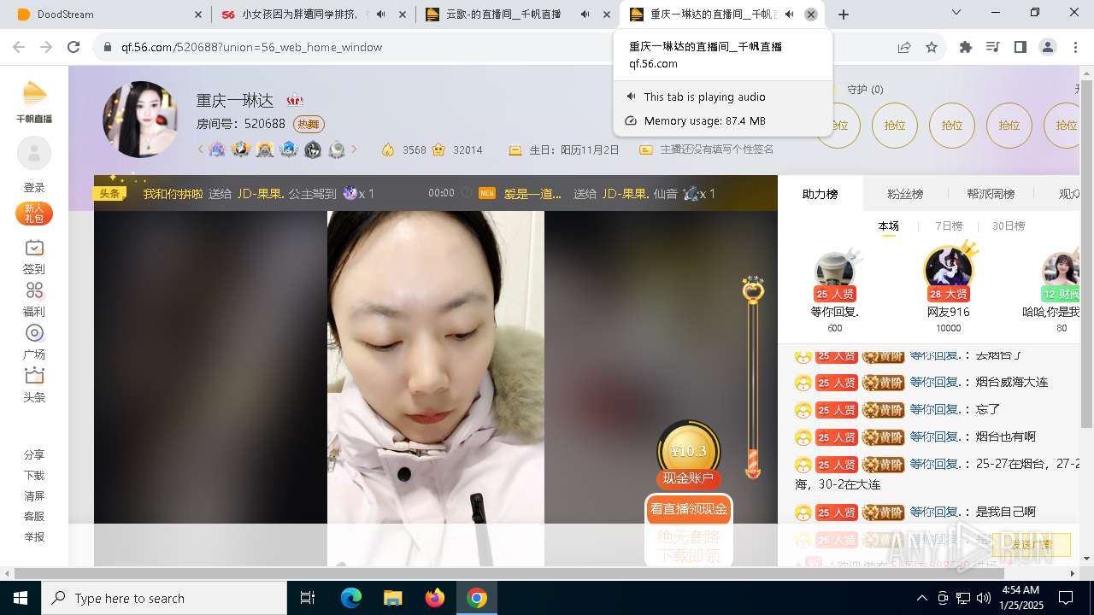Switch to 助力榜 tab
This screenshot has width=1094, height=615.
[820, 194]
